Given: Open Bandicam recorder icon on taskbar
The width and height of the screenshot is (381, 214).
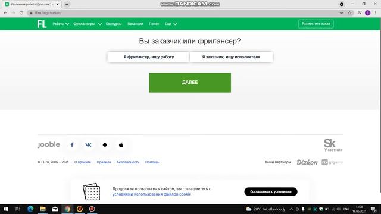Looking at the screenshot, I should click(x=92, y=209).
